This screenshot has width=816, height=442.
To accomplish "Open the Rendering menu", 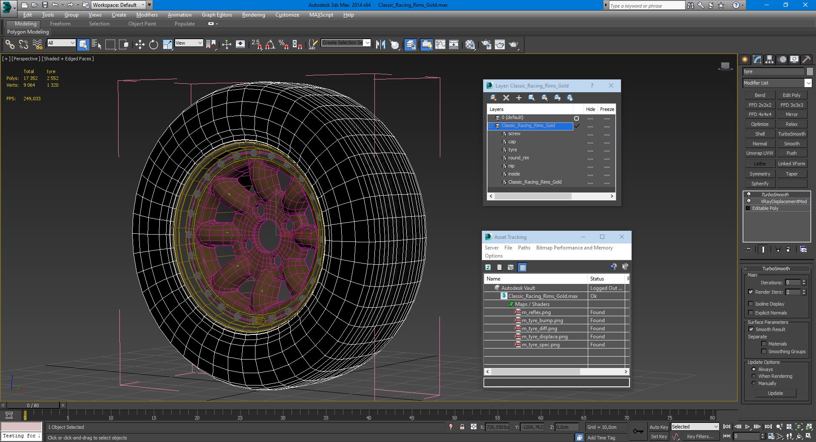I will click(253, 15).
